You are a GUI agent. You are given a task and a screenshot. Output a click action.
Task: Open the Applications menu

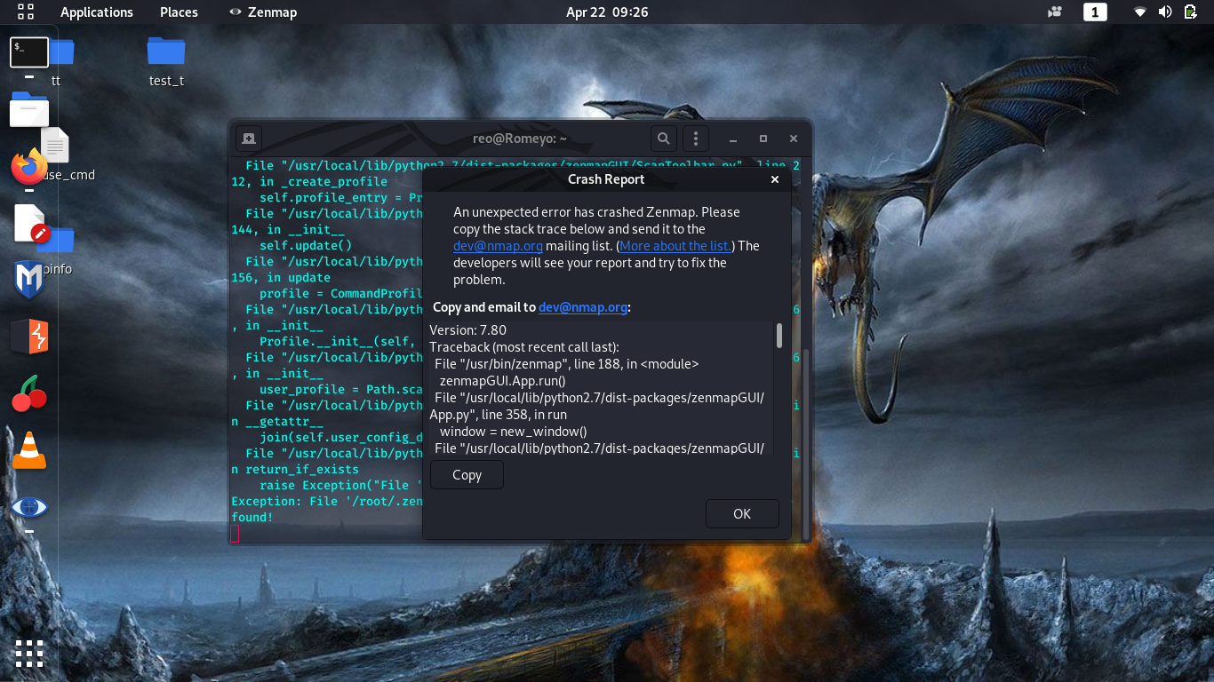(x=97, y=12)
